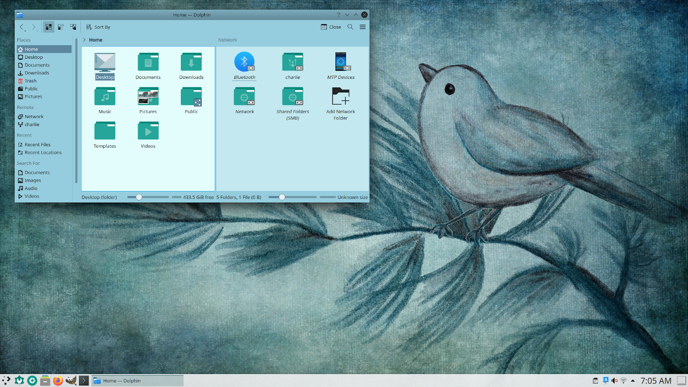This screenshot has height=387, width=688.
Task: Open the charlie network folder icon
Action: pyautogui.click(x=293, y=62)
